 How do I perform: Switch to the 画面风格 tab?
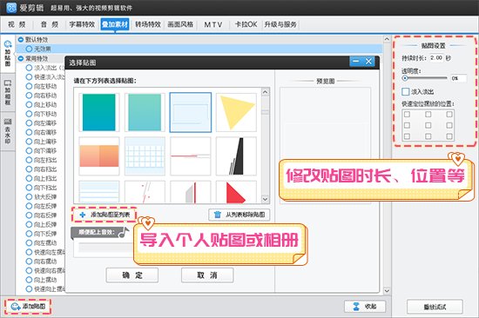(x=180, y=24)
